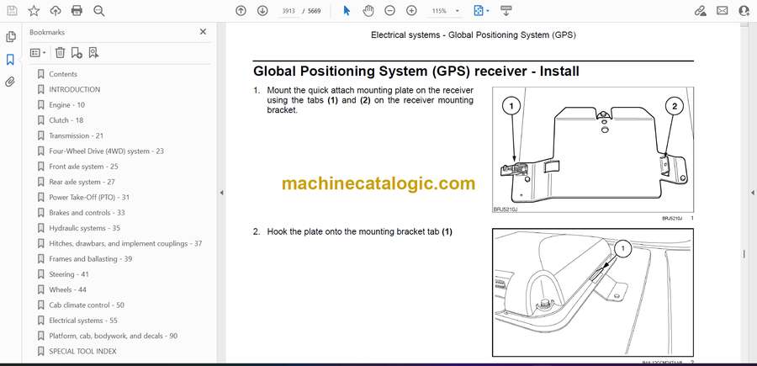Go to previous page arrow
Screen dimensions: 757x366
[241, 11]
